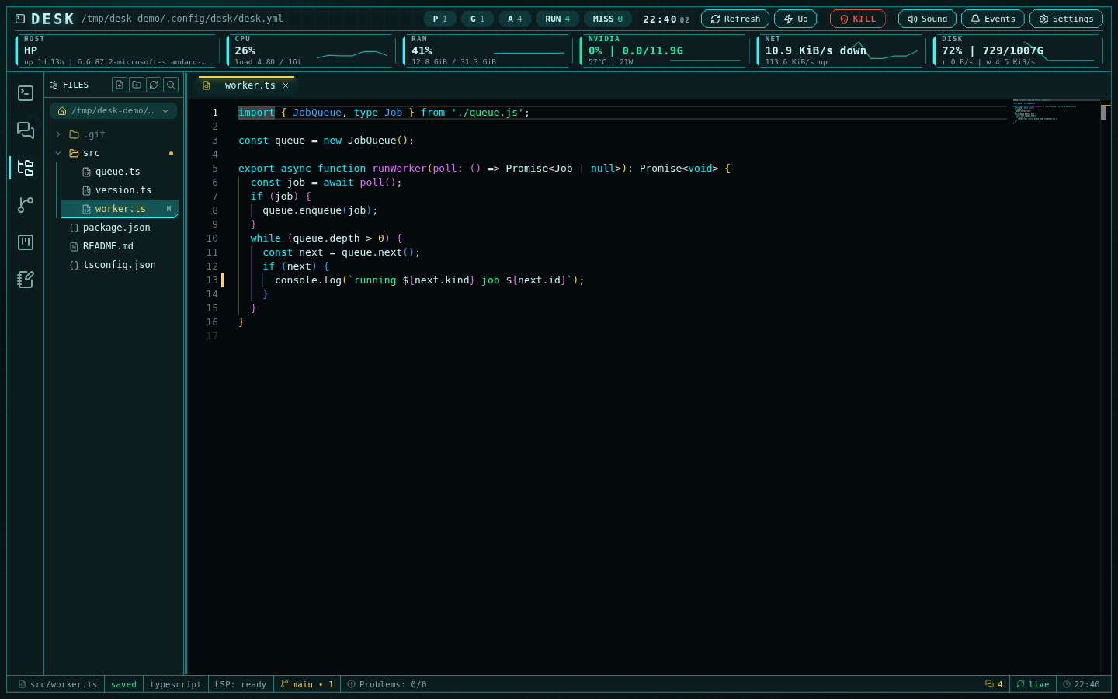Image resolution: width=1118 pixels, height=699 pixels.
Task: Close the worker.ts tab
Action: pos(286,85)
